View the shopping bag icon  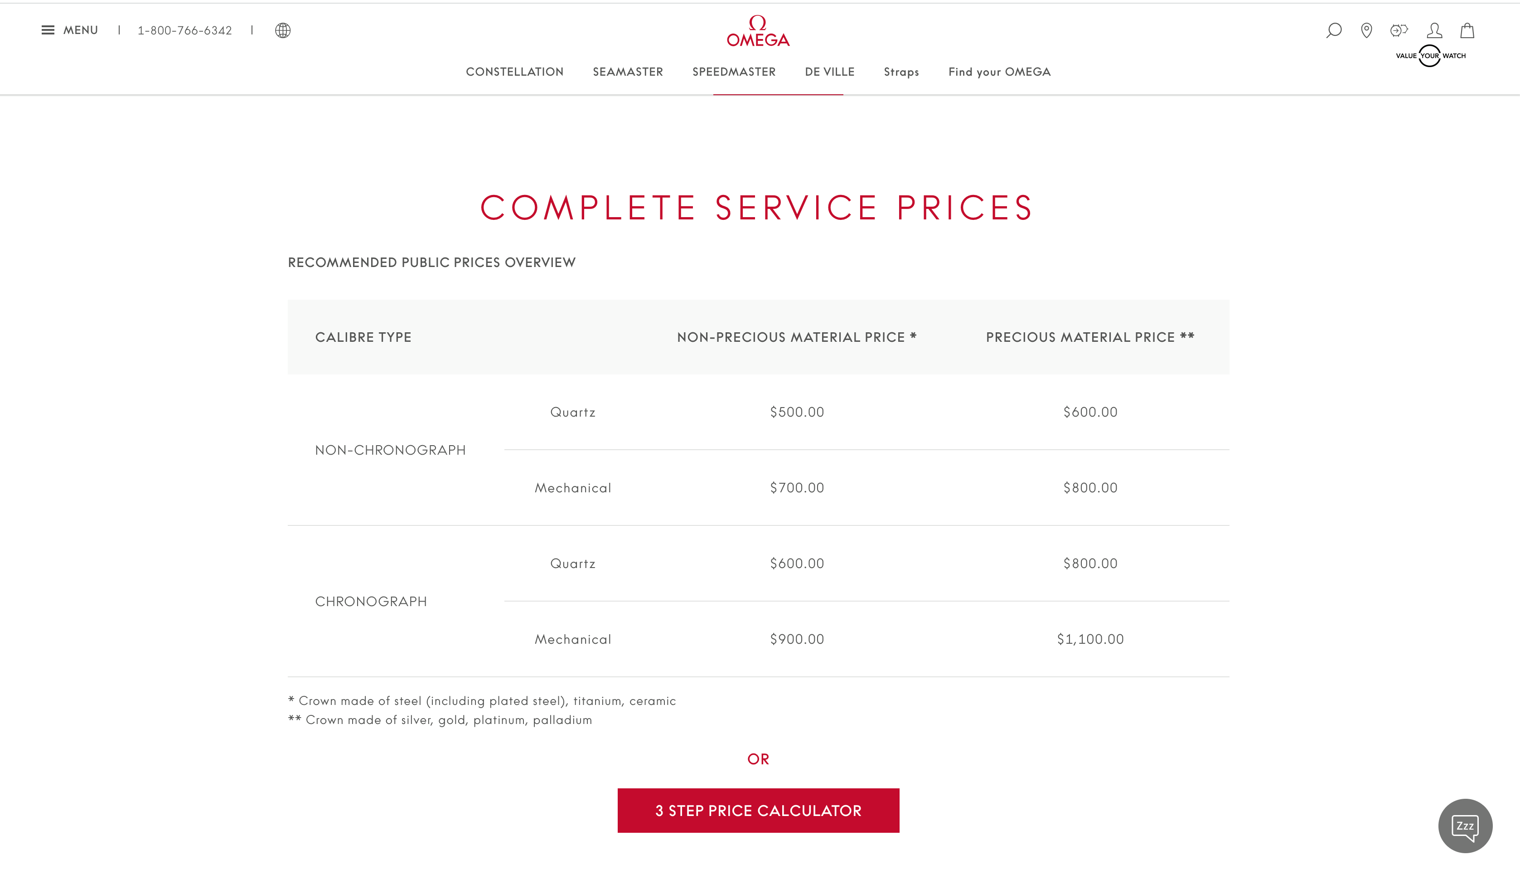(x=1467, y=31)
